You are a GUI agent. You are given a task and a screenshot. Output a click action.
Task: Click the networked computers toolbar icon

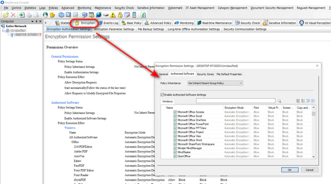click(84, 15)
